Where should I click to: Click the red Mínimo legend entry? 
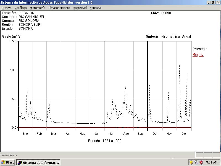coord(198,55)
